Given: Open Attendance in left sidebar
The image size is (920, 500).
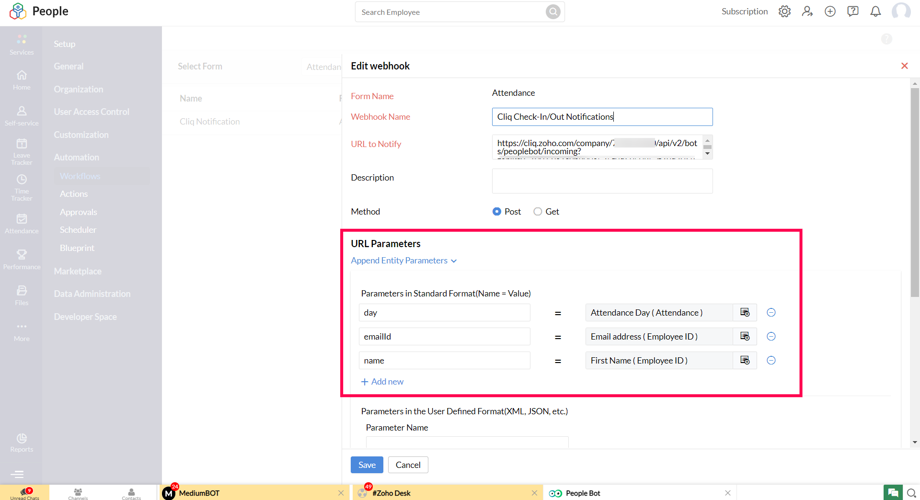Looking at the screenshot, I should (22, 224).
